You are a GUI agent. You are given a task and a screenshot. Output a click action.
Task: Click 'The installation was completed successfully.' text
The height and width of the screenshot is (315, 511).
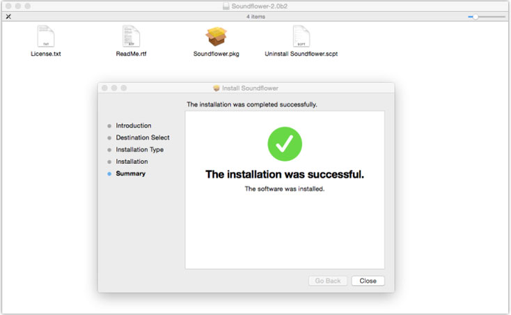pyautogui.click(x=252, y=105)
